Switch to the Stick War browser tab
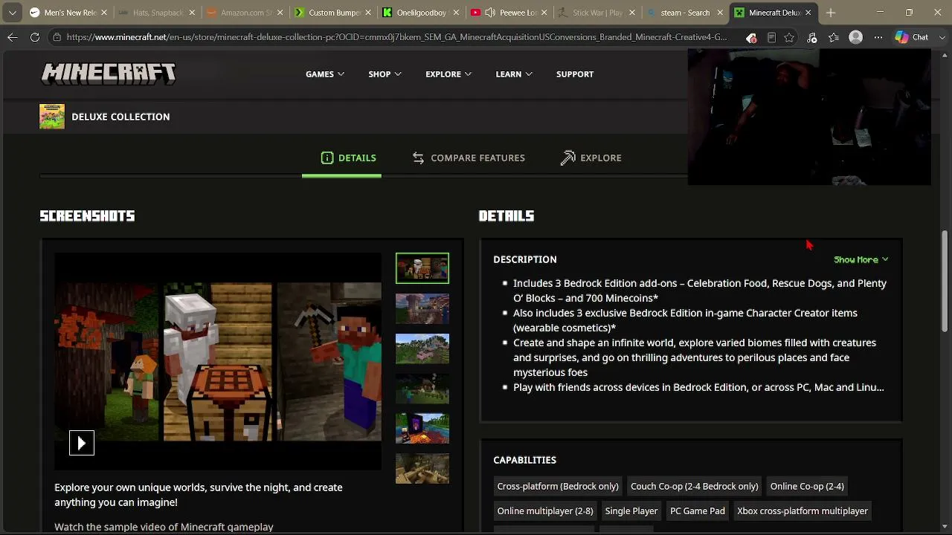Image resolution: width=952 pixels, height=535 pixels. coord(596,13)
